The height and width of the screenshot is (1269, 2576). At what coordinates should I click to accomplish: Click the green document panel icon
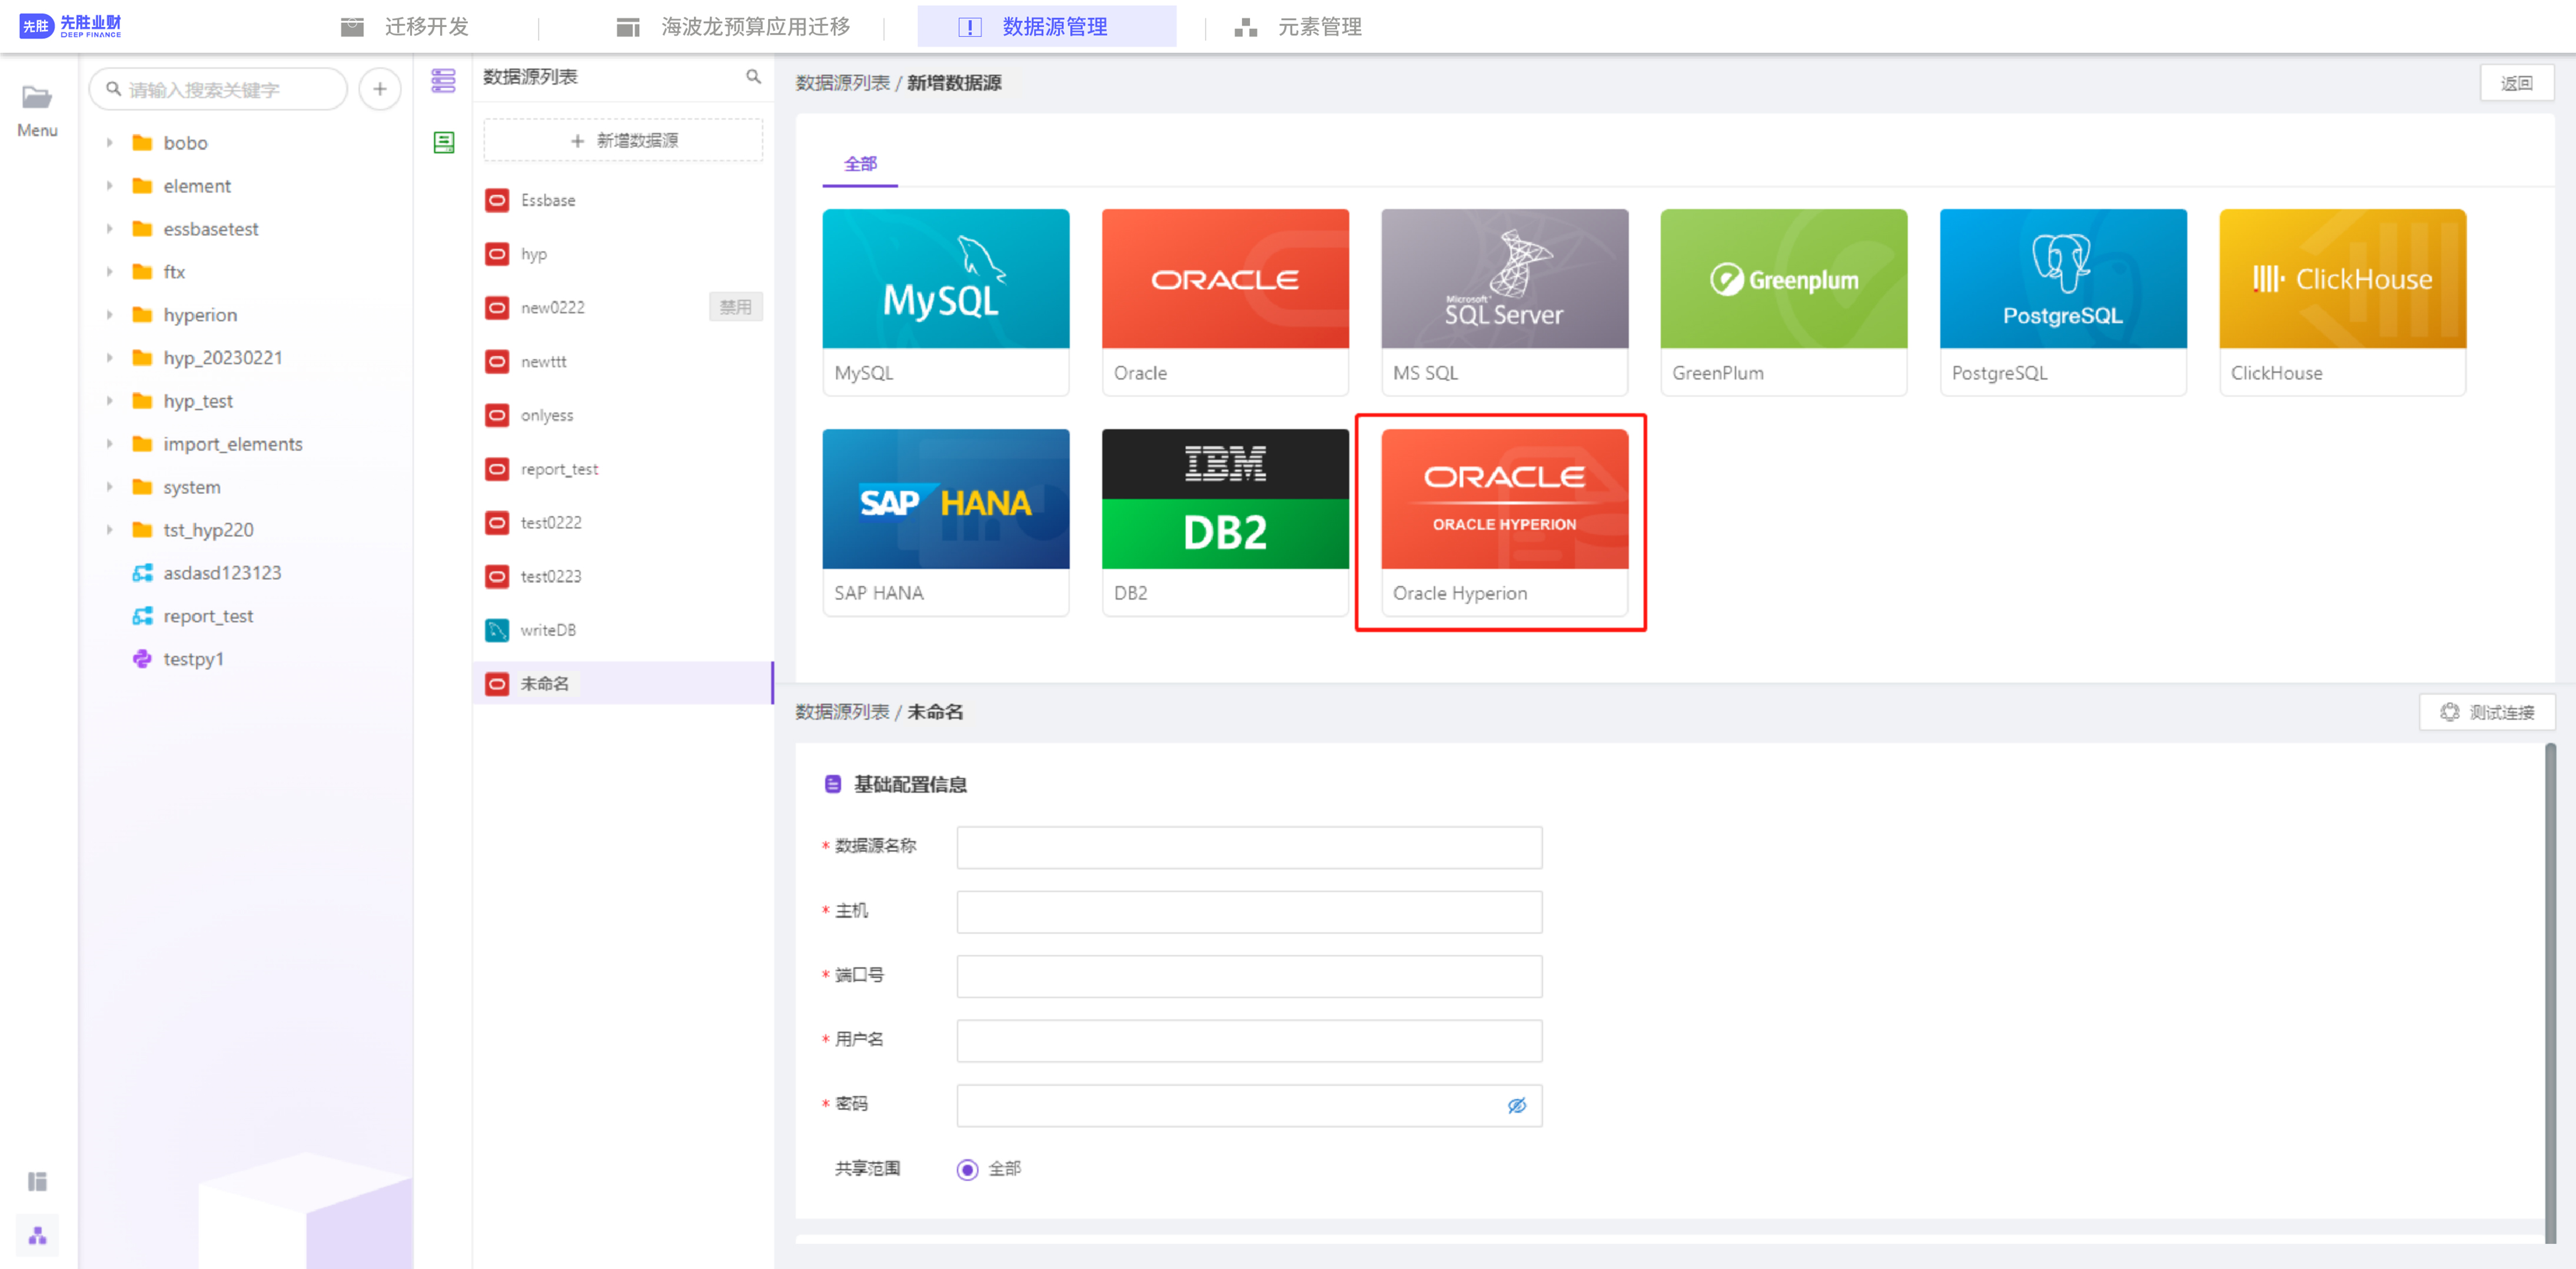pyautogui.click(x=443, y=142)
